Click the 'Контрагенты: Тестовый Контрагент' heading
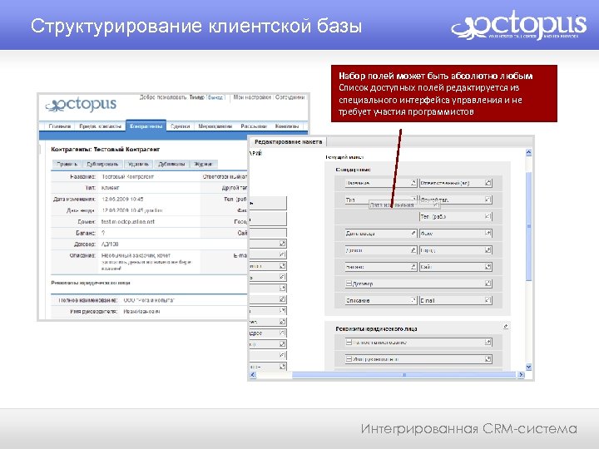 (x=106, y=150)
